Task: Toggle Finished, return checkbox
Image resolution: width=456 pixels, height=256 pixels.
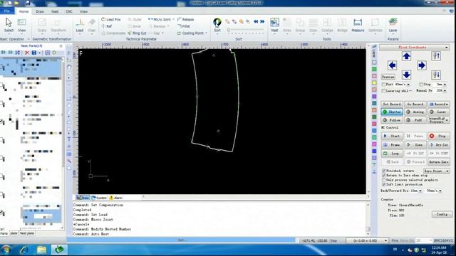Action: 383,171
